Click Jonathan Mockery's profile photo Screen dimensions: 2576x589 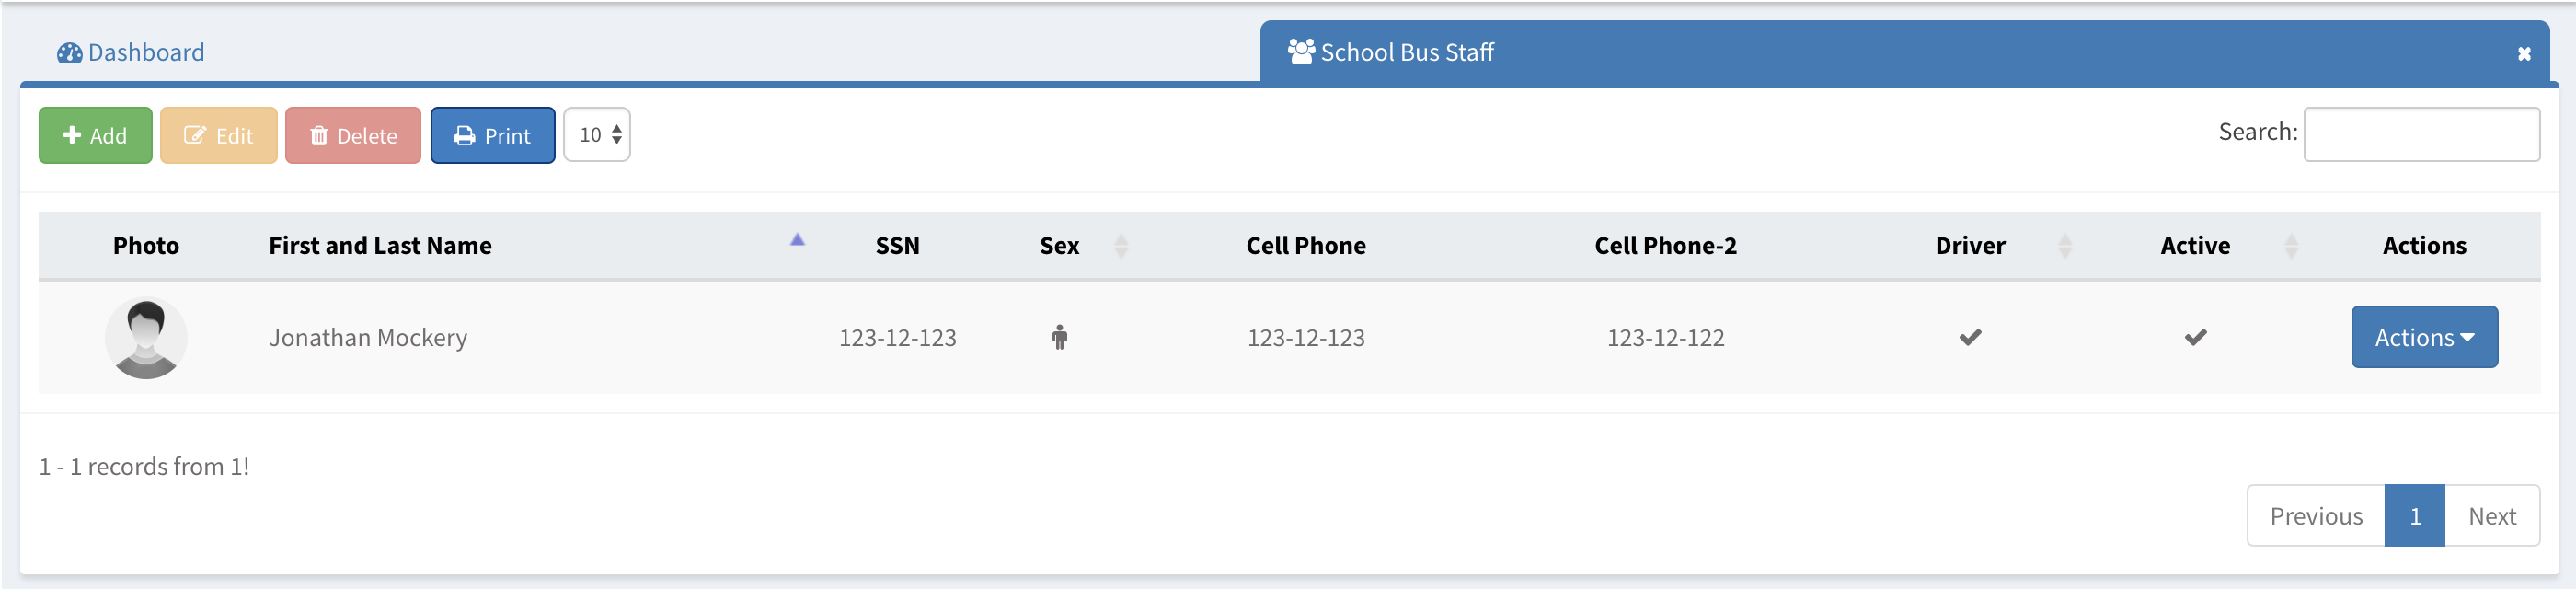(x=146, y=338)
